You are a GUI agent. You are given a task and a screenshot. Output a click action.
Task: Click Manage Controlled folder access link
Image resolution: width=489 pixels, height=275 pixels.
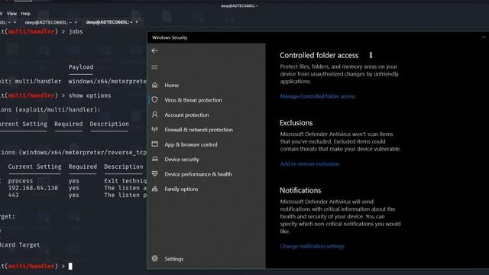click(x=318, y=96)
